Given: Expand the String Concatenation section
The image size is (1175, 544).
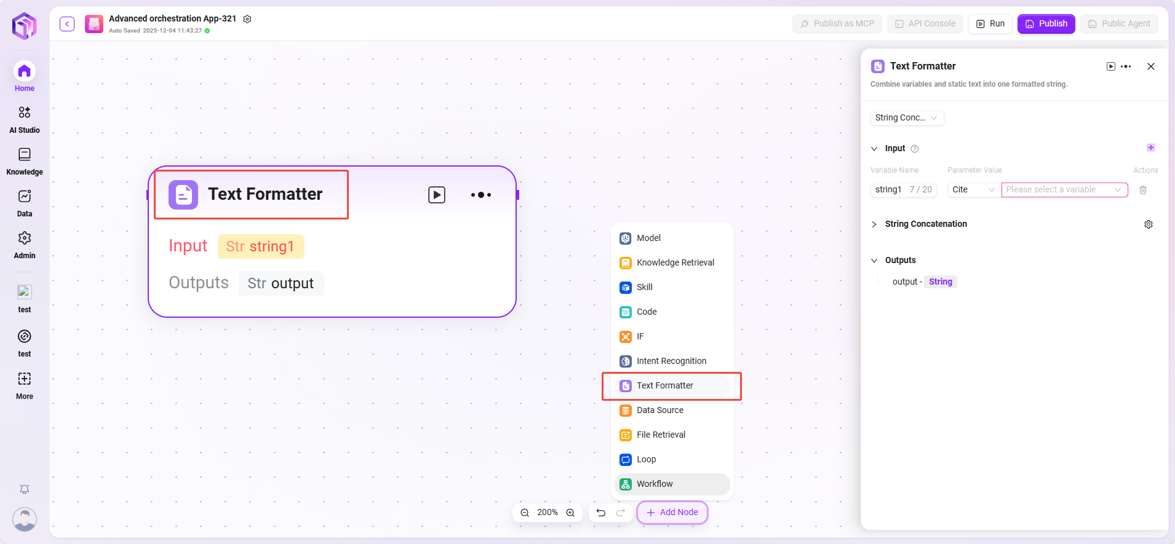Looking at the screenshot, I should tap(874, 224).
